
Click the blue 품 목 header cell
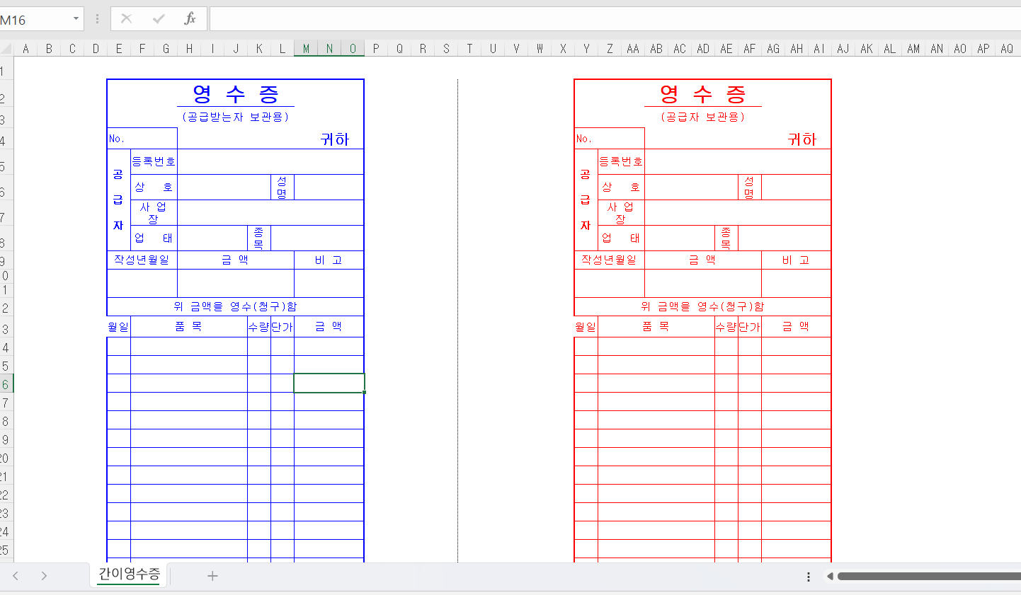tap(188, 326)
